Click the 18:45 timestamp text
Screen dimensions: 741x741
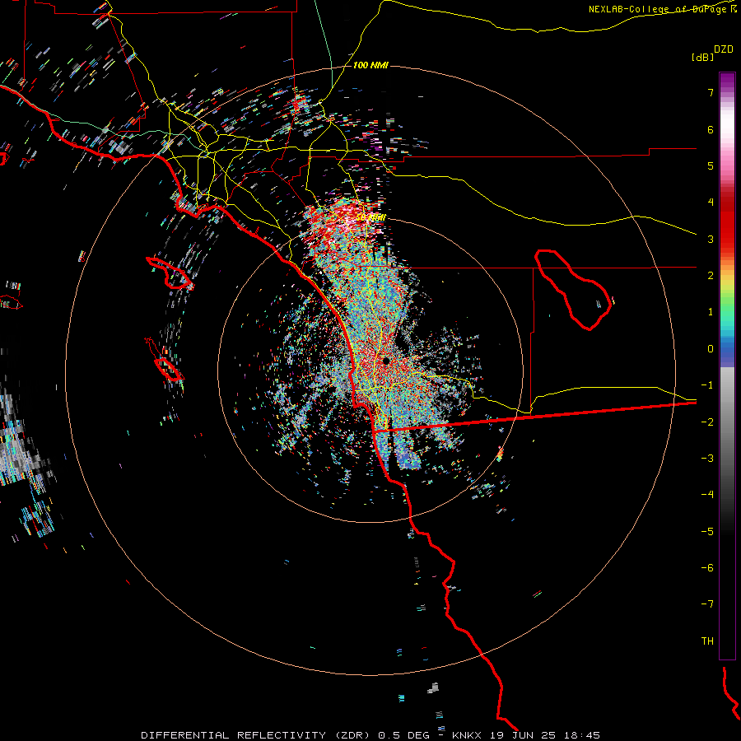tap(580, 735)
